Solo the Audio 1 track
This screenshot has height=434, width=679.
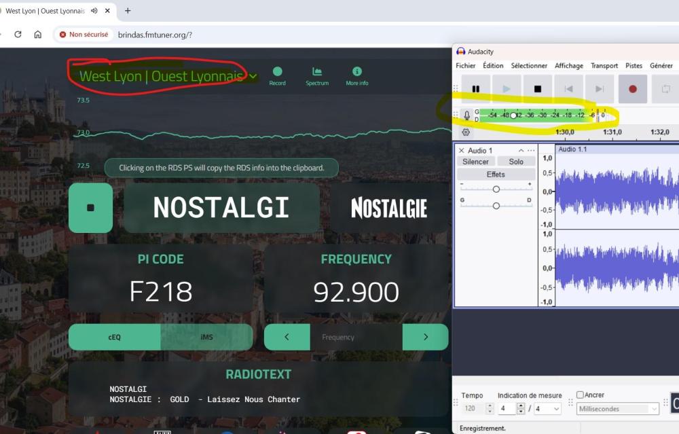point(516,162)
